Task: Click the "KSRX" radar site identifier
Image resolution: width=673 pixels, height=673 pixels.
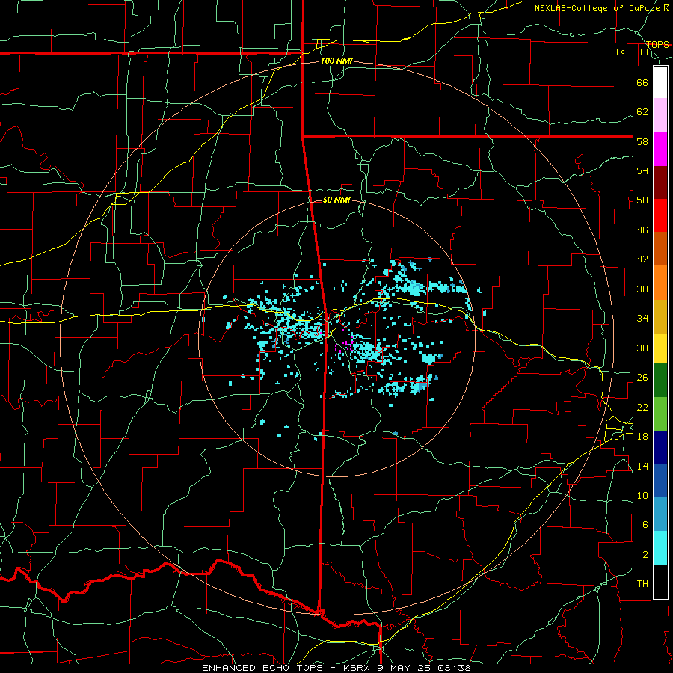Action: pos(358,668)
